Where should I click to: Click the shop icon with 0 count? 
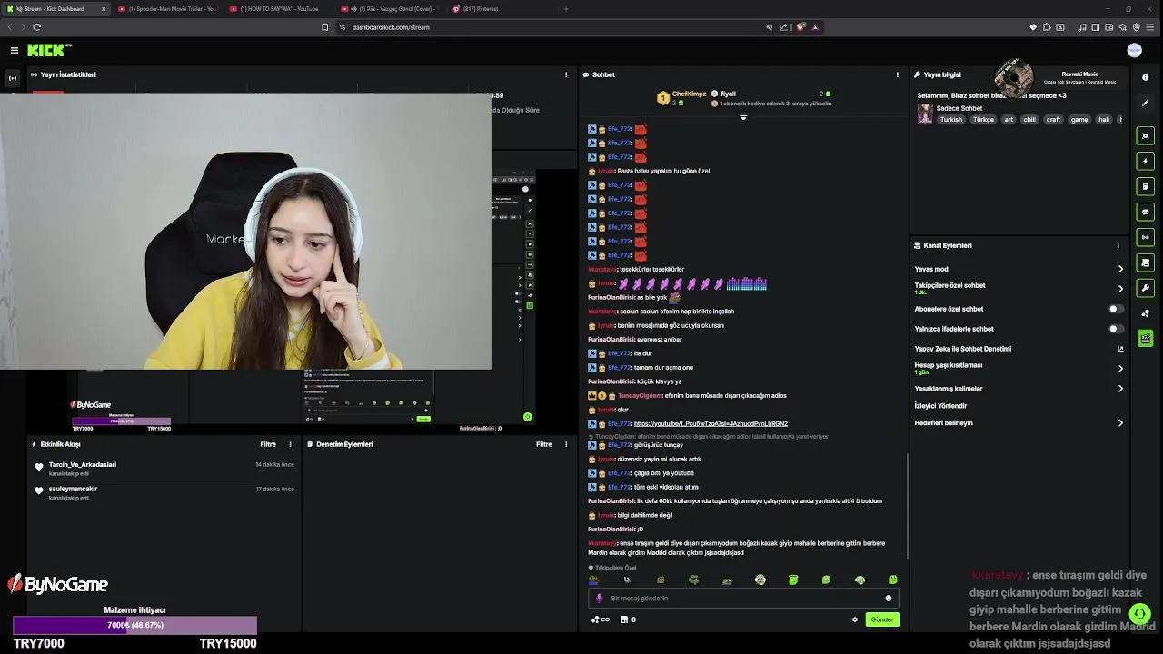tap(628, 619)
